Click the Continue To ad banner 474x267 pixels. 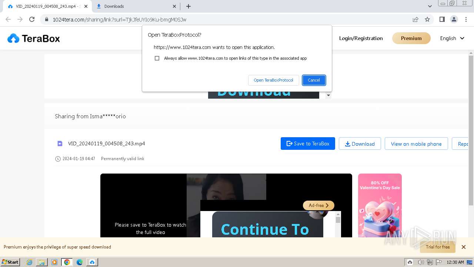tap(268, 224)
